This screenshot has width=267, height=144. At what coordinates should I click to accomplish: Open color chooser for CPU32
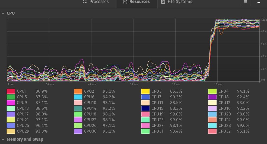point(212,131)
